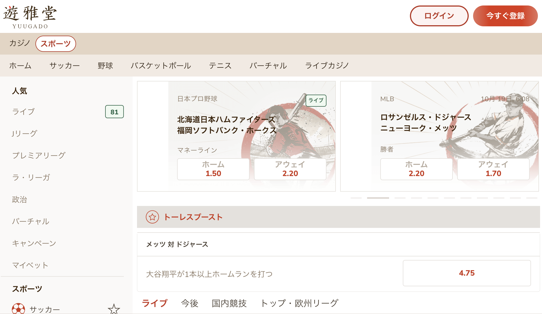Click the ライブ badge on the baseball card
This screenshot has width=542, height=314.
point(316,100)
